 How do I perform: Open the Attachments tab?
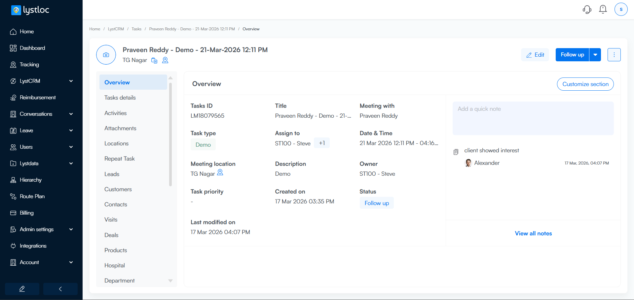pos(120,128)
